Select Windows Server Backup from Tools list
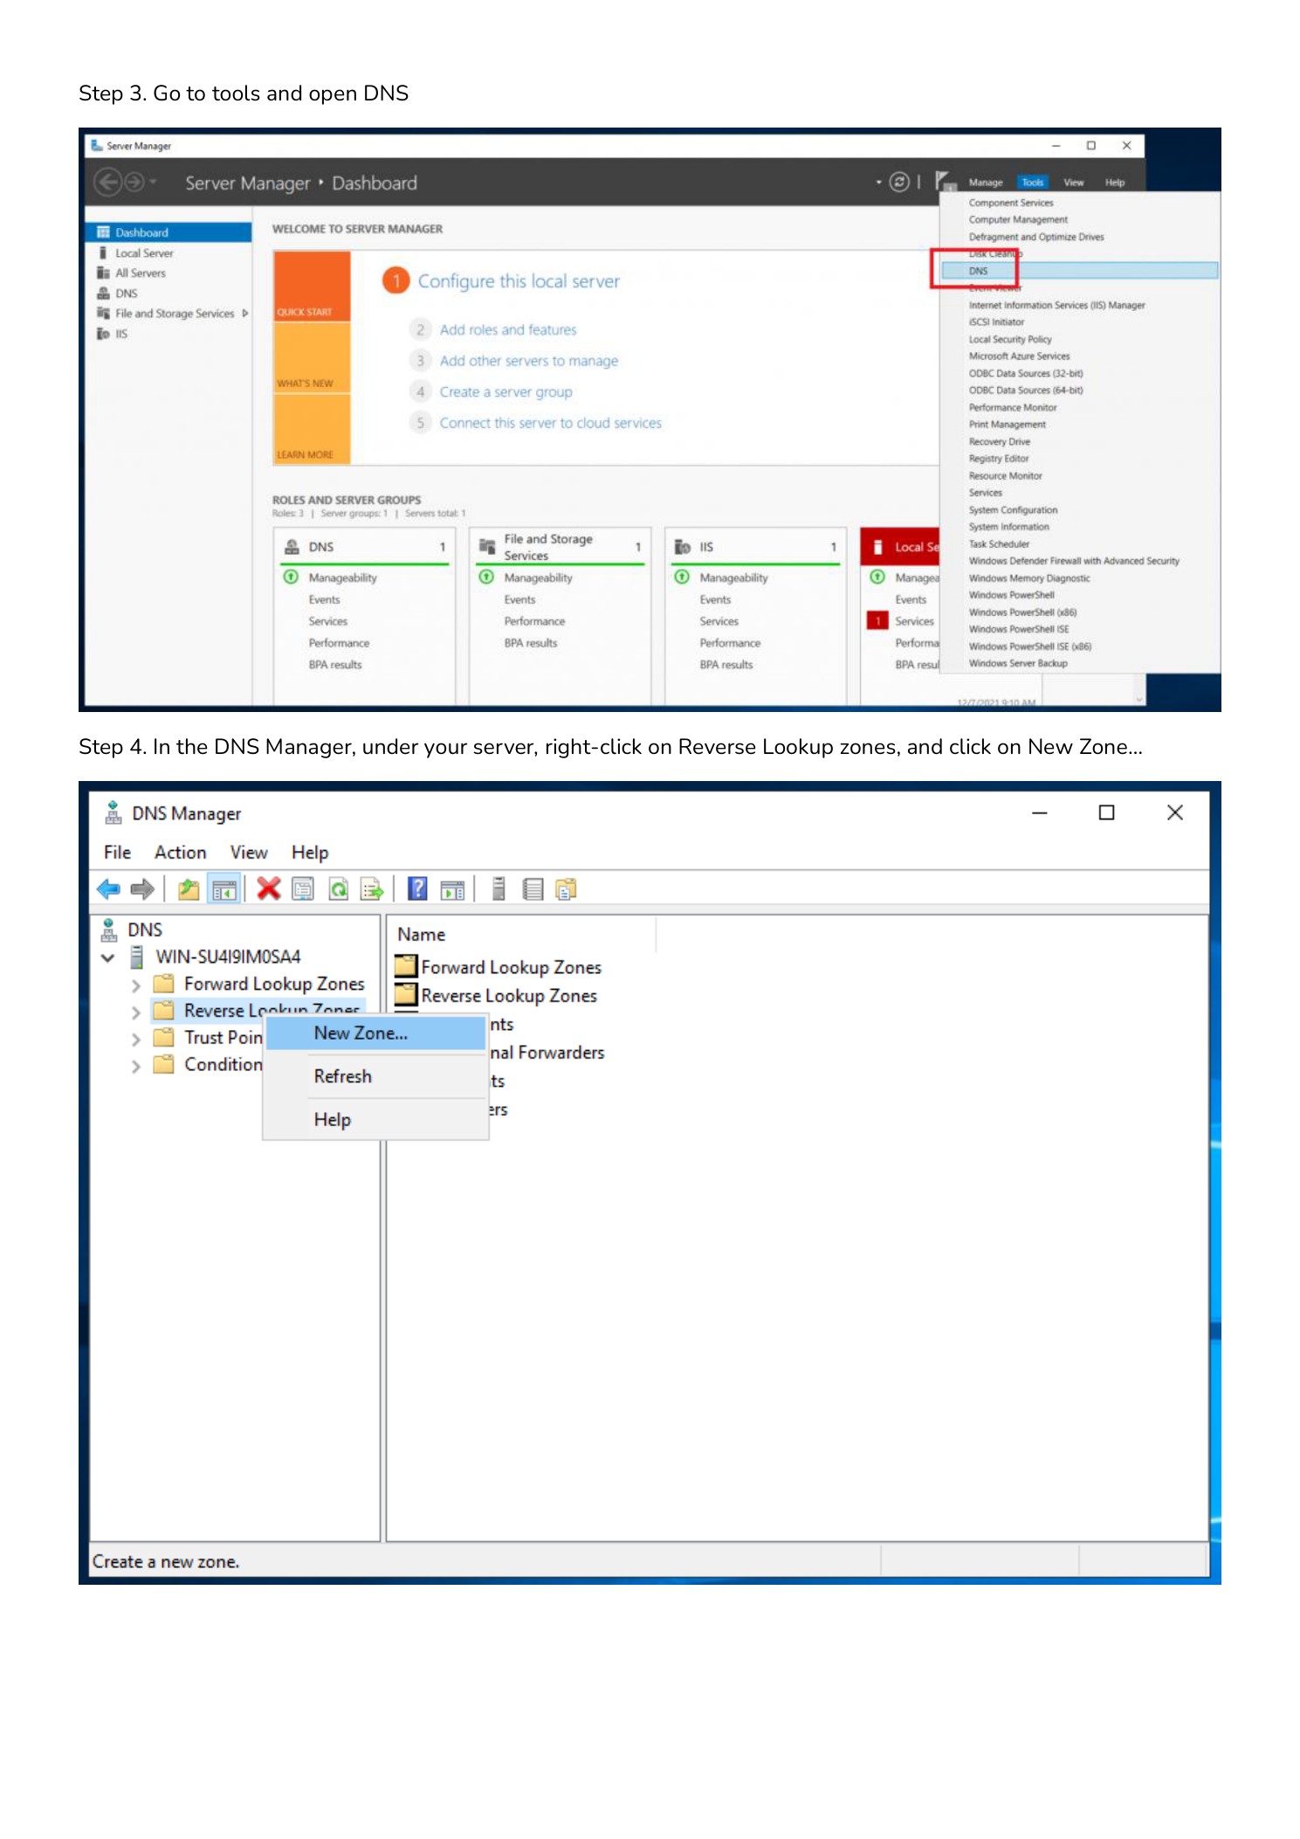The image size is (1300, 1839). (x=1018, y=664)
